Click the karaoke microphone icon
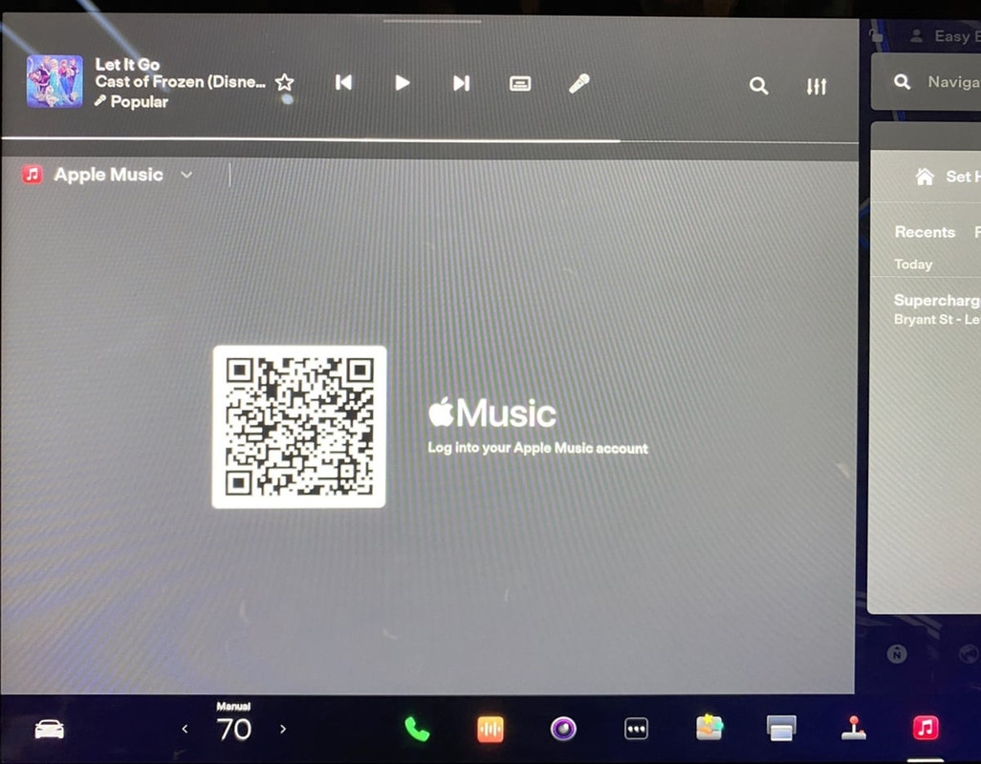The image size is (981, 764). tap(578, 83)
